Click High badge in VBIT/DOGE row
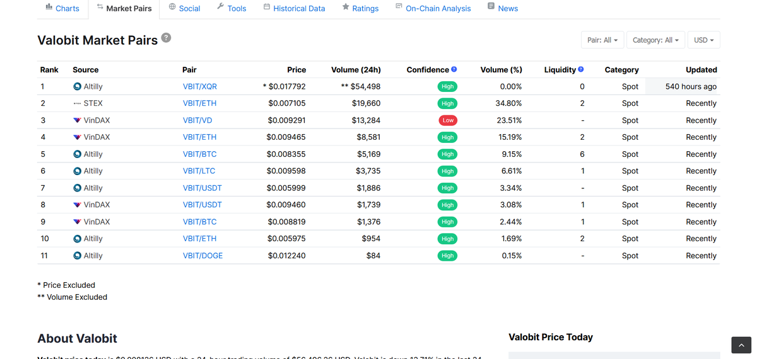This screenshot has width=757, height=359. point(448,256)
